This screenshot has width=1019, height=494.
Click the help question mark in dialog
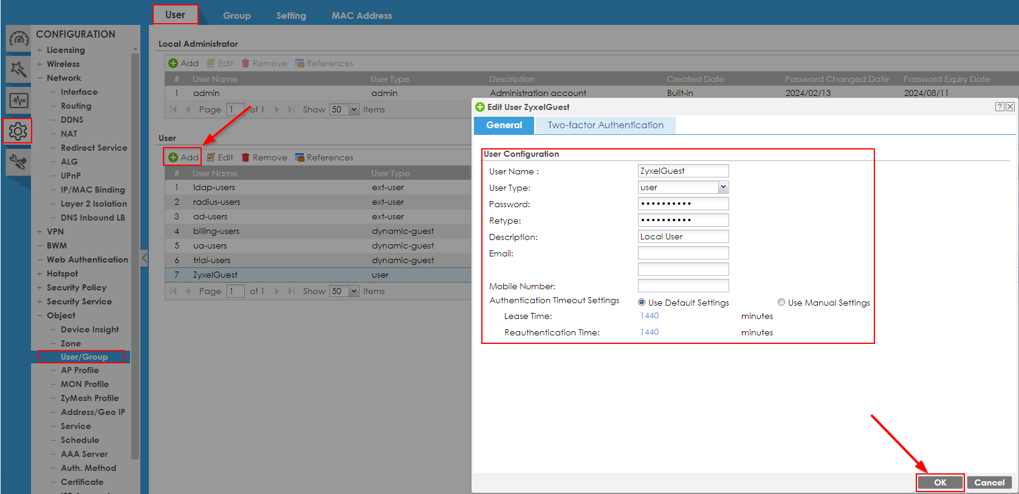point(999,107)
